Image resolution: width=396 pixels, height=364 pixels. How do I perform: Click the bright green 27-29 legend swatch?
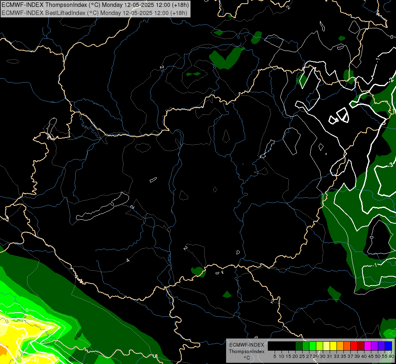pos(313,346)
